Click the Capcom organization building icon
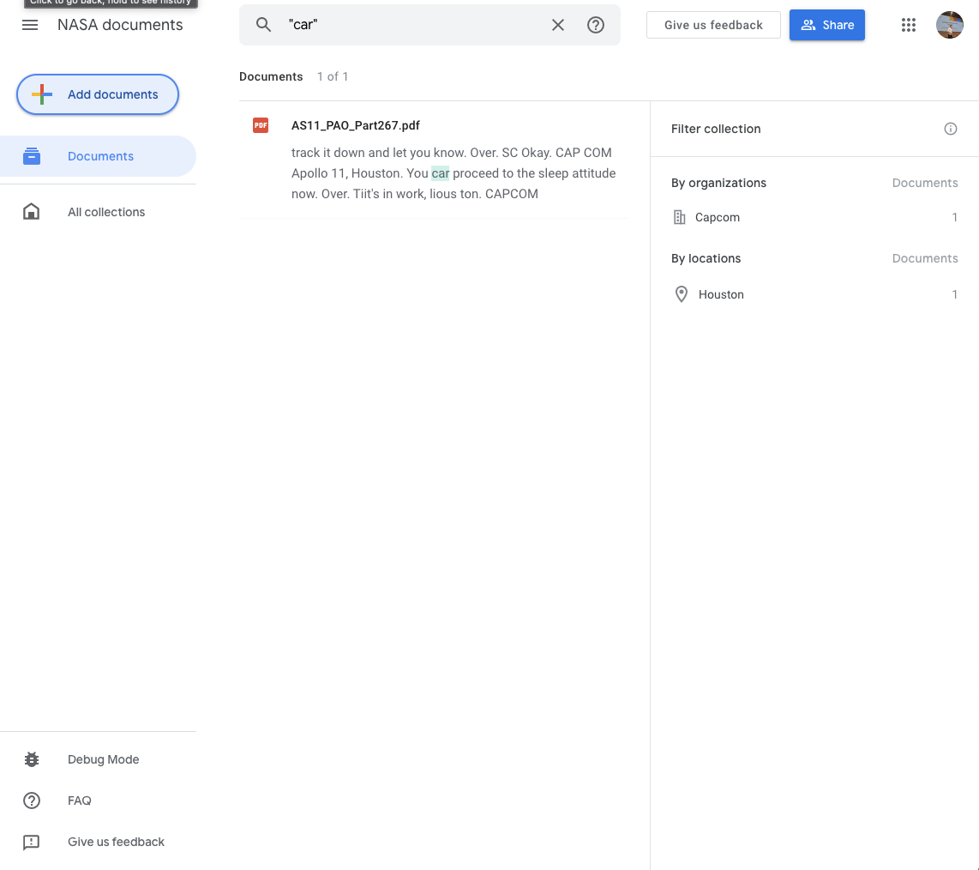 point(679,217)
